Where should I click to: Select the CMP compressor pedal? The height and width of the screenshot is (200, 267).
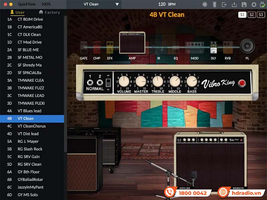tap(97, 48)
